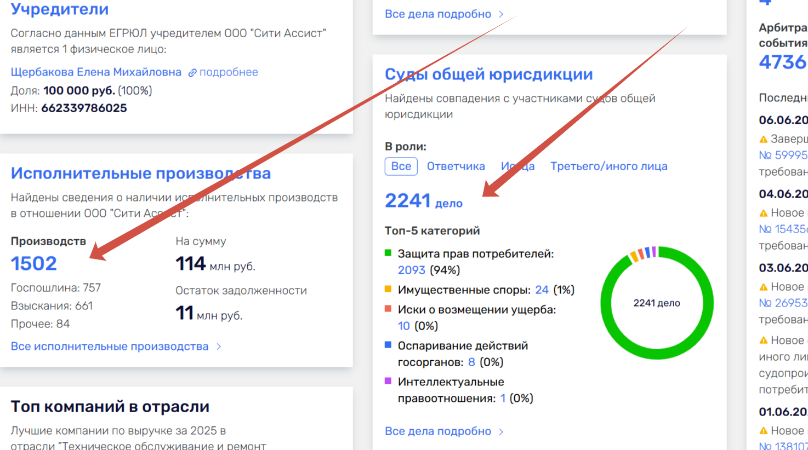Select the orange Имущественные споры legend square
This screenshot has width=808, height=450.
(x=388, y=289)
